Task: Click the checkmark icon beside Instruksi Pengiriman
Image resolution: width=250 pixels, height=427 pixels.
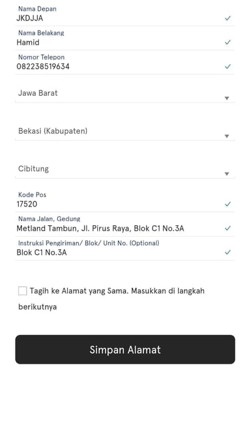Action: click(x=227, y=252)
